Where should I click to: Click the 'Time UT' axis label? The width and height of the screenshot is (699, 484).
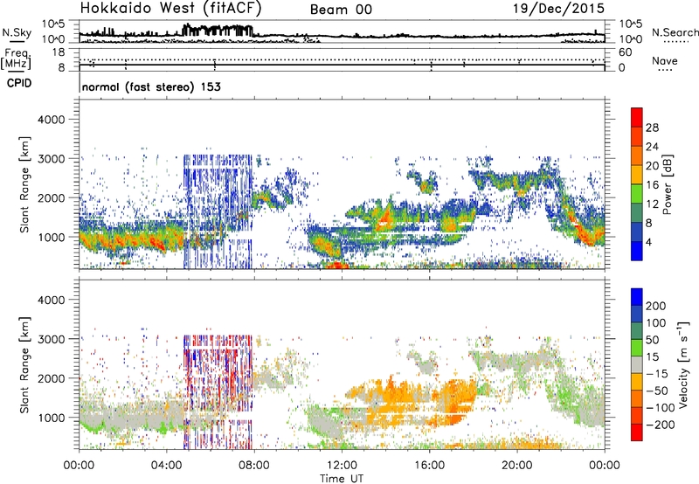pos(342,479)
